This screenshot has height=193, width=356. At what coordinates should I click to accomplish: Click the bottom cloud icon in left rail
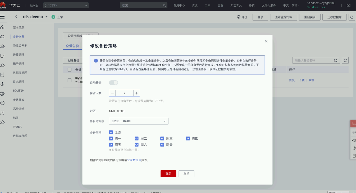tap(2, 122)
